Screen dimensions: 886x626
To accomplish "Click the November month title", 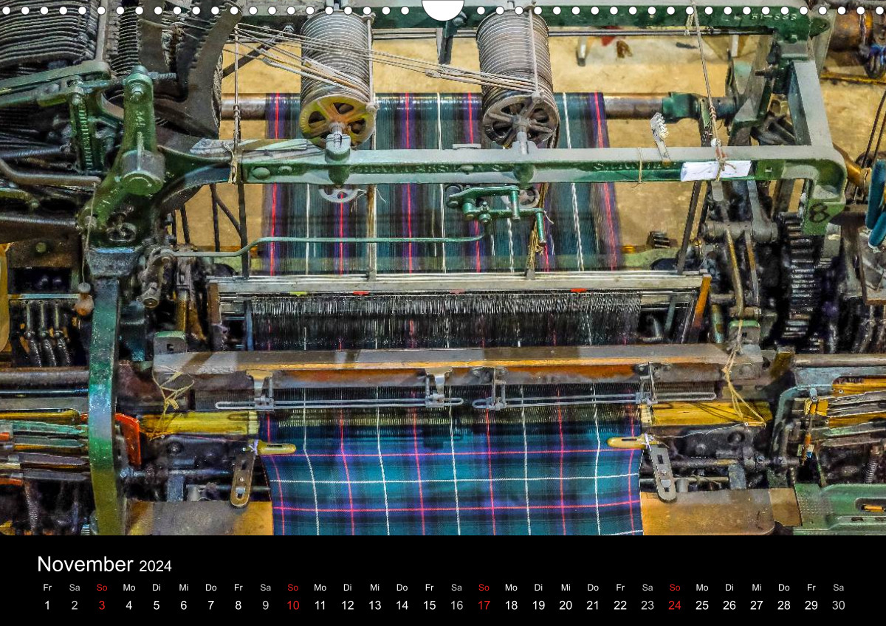I will tap(85, 564).
